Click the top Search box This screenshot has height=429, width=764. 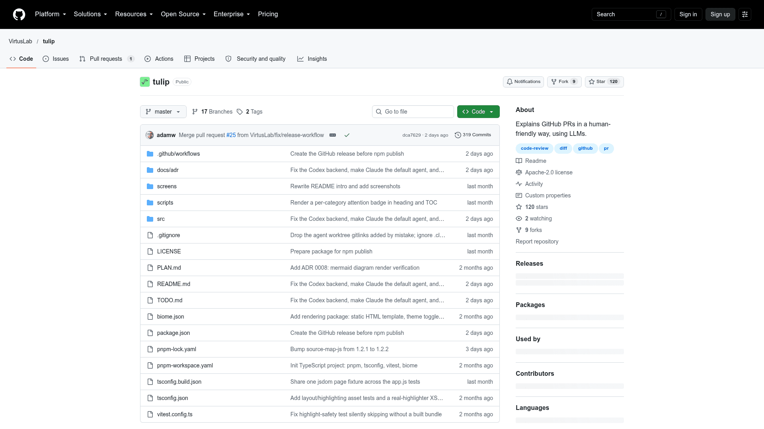(x=631, y=14)
